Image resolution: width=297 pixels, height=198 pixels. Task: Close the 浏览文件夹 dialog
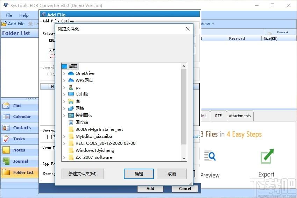click(188, 29)
